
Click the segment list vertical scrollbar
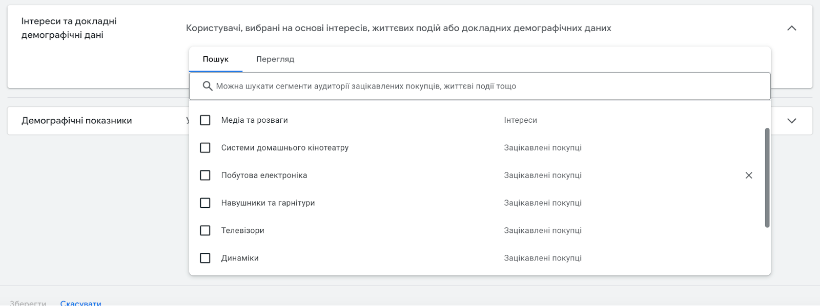tap(767, 177)
